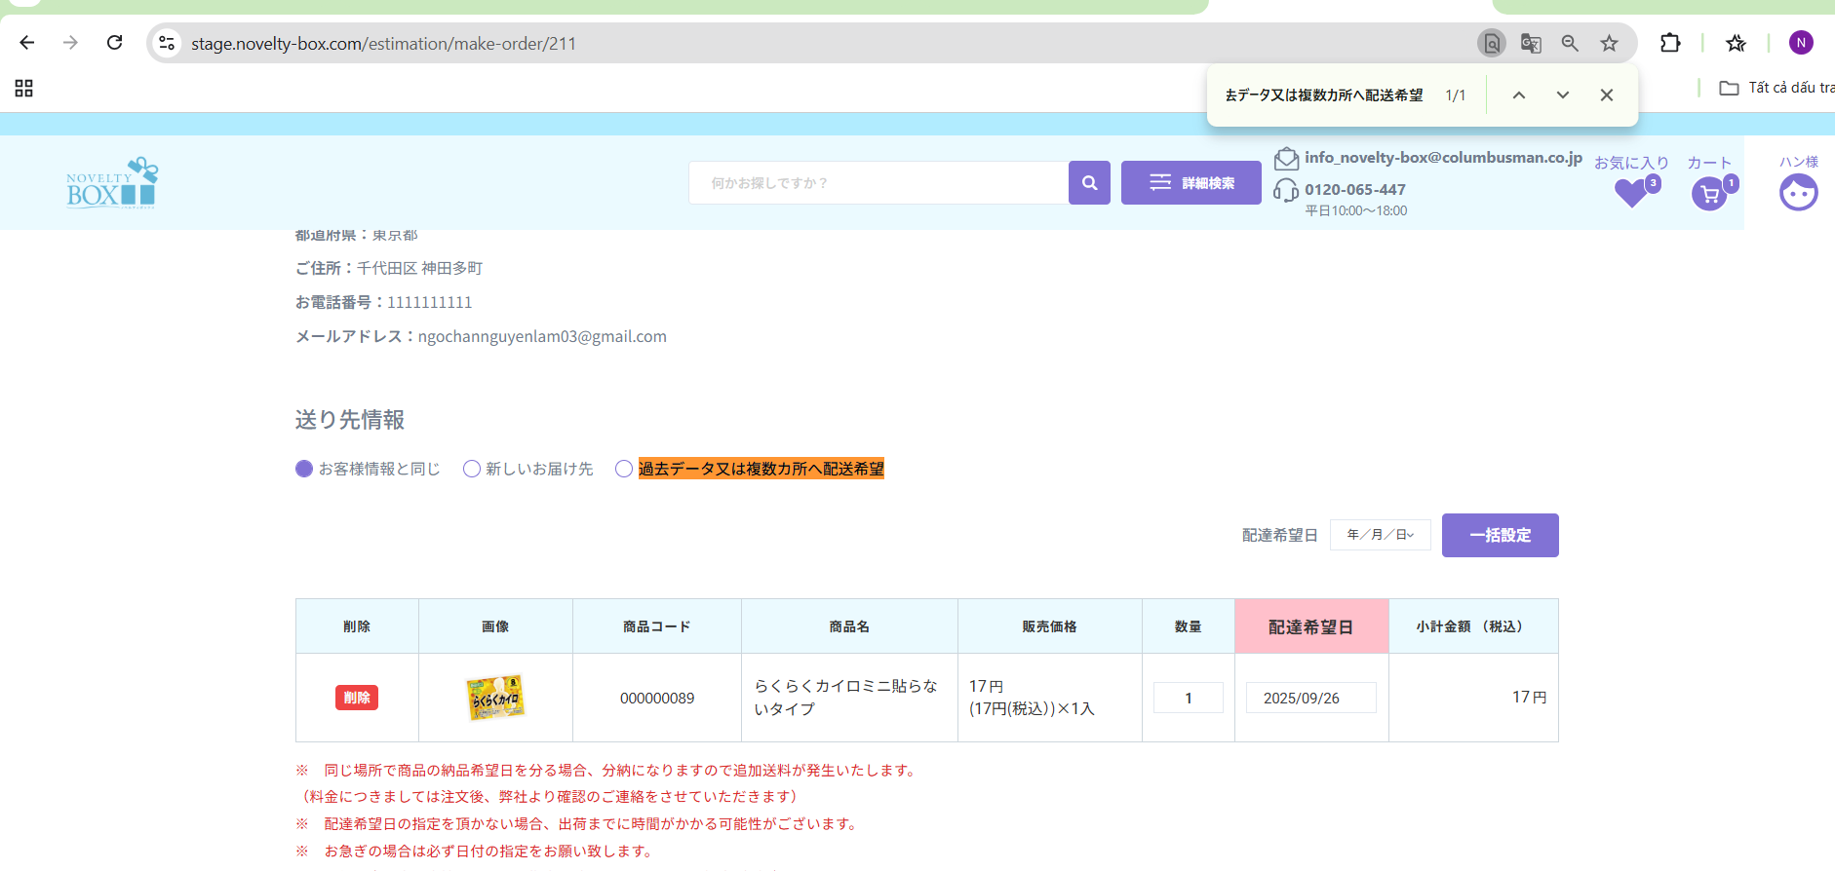Select お客様情報と同じ radio option
Viewport: 1835px width, 871px height.
(304, 469)
